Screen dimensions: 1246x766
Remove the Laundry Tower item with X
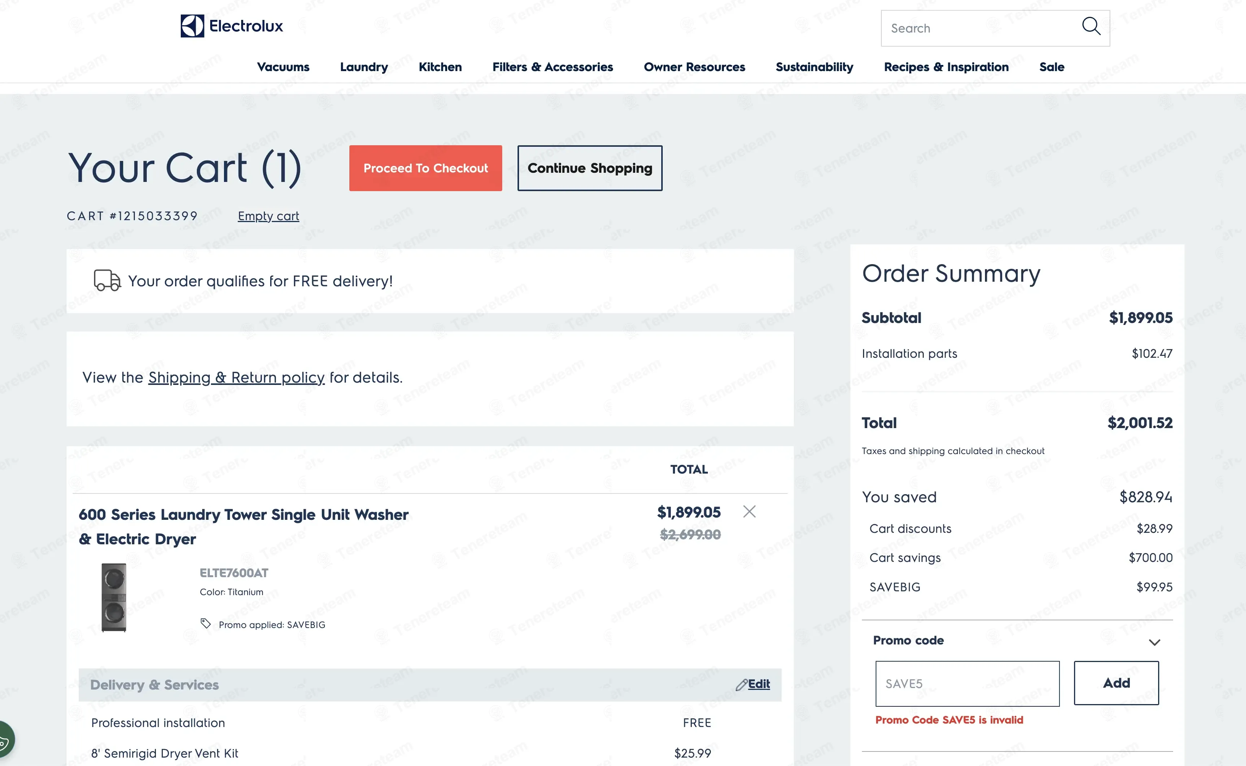click(749, 512)
